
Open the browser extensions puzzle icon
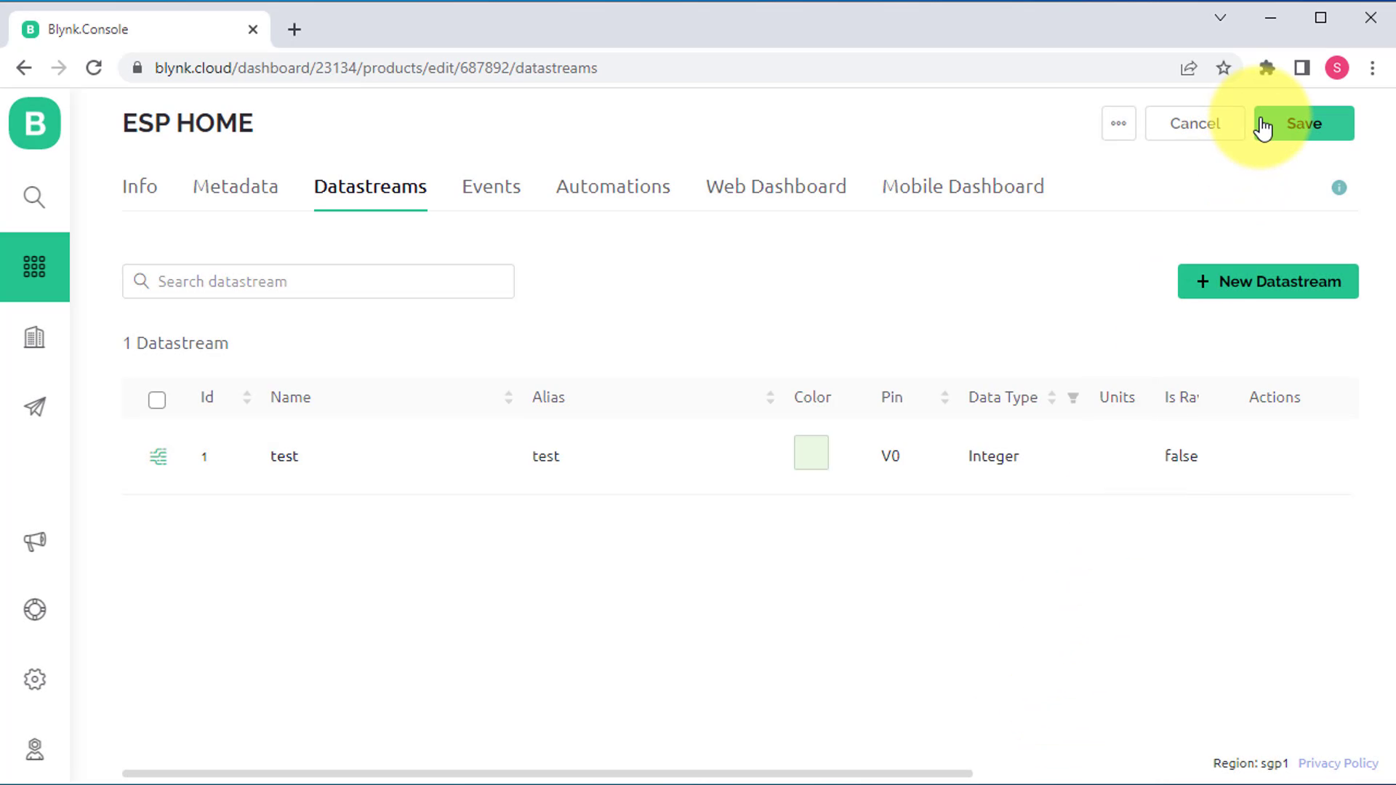pyautogui.click(x=1267, y=68)
